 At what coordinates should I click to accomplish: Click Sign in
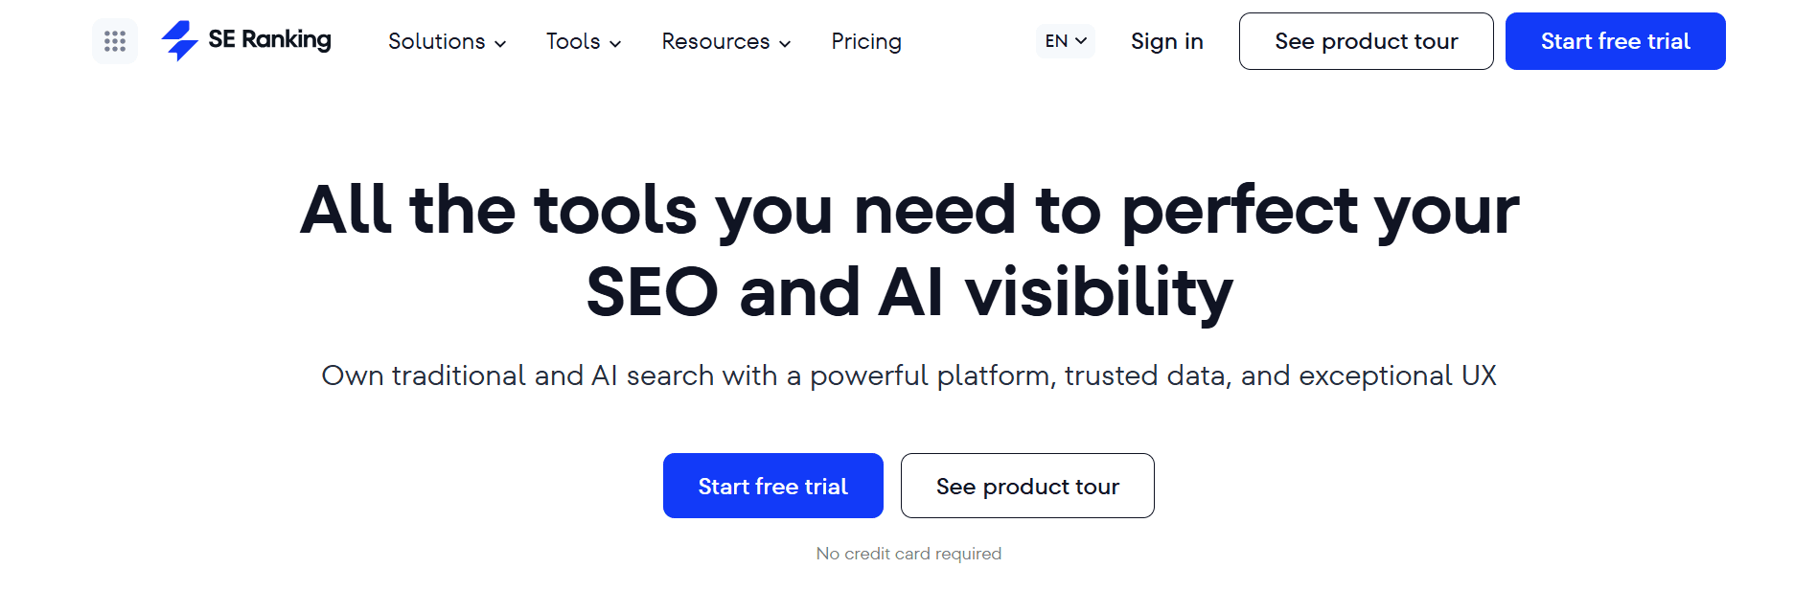tap(1166, 41)
